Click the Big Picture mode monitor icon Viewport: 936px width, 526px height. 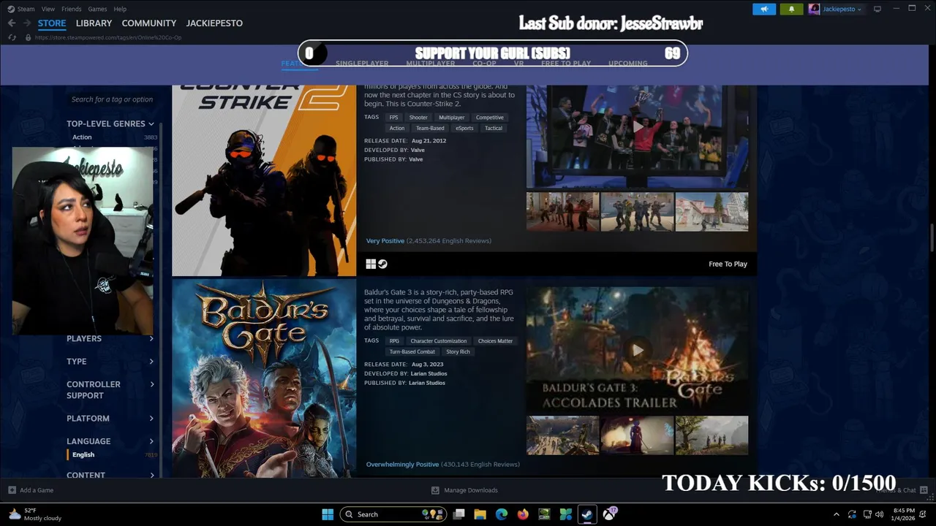[877, 9]
